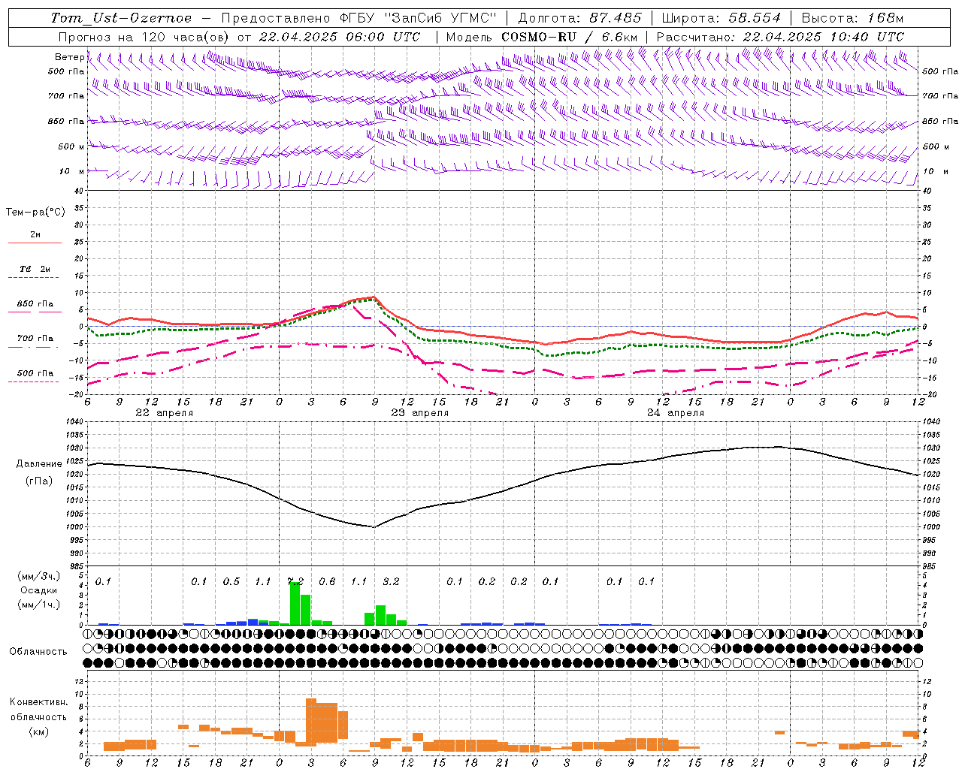
Task: Click the (мм/1ч.) precipitation unit label
Action: tap(38, 605)
